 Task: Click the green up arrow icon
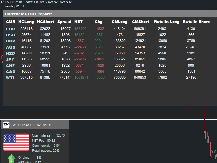click(x=12, y=159)
